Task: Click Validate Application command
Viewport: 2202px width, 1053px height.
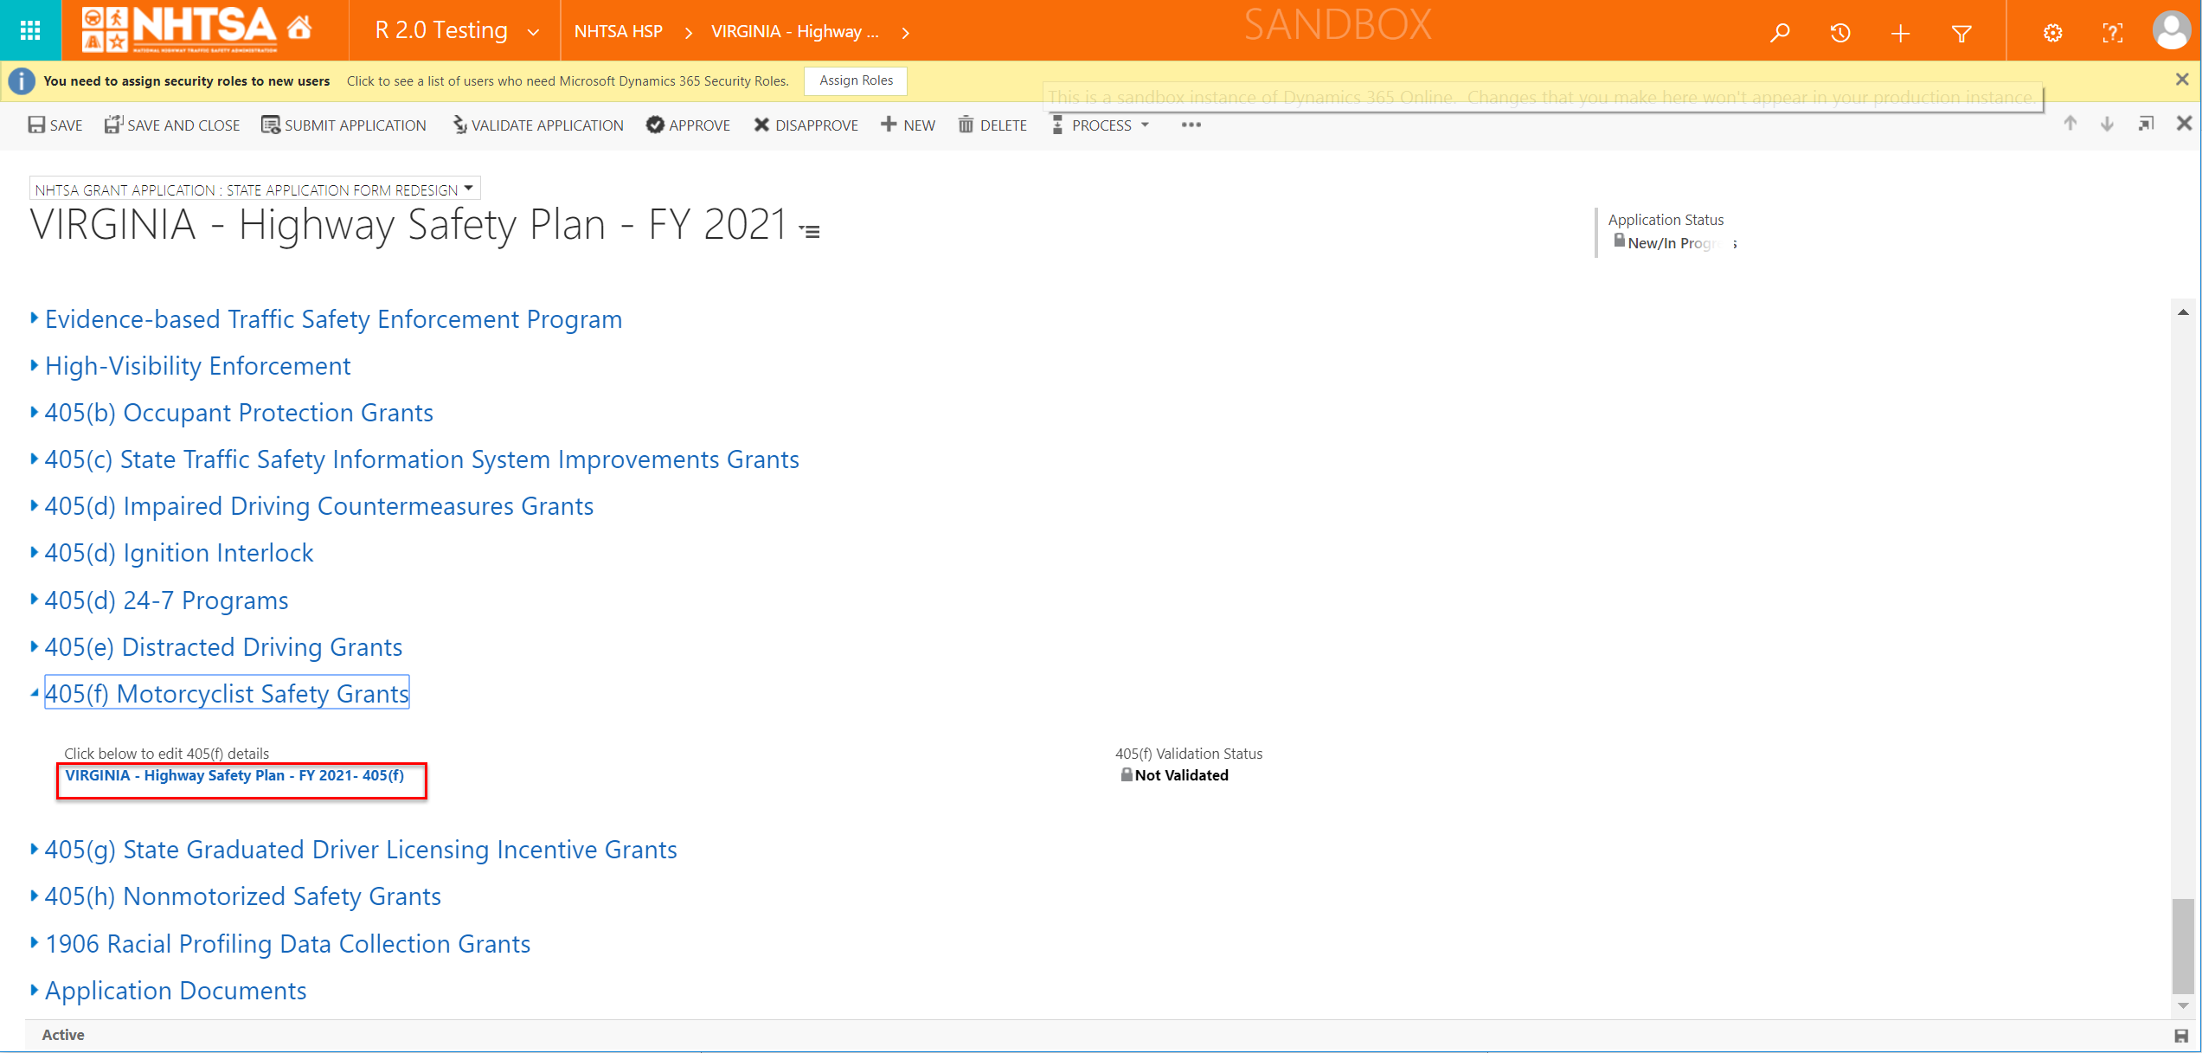Action: tap(537, 125)
